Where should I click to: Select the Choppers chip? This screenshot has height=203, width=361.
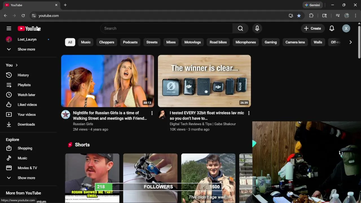[x=107, y=42]
